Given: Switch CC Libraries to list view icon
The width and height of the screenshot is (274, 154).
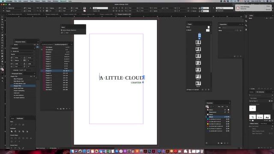Looking at the screenshot, I should (272, 101).
